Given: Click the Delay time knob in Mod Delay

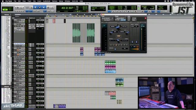Looking at the screenshot, I should [x=118, y=27].
